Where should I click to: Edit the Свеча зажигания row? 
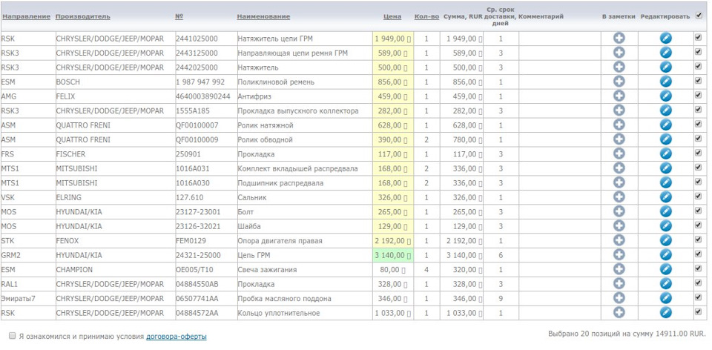(666, 270)
